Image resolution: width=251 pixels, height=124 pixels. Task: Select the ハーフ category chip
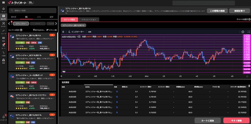pyautogui.click(x=38, y=24)
